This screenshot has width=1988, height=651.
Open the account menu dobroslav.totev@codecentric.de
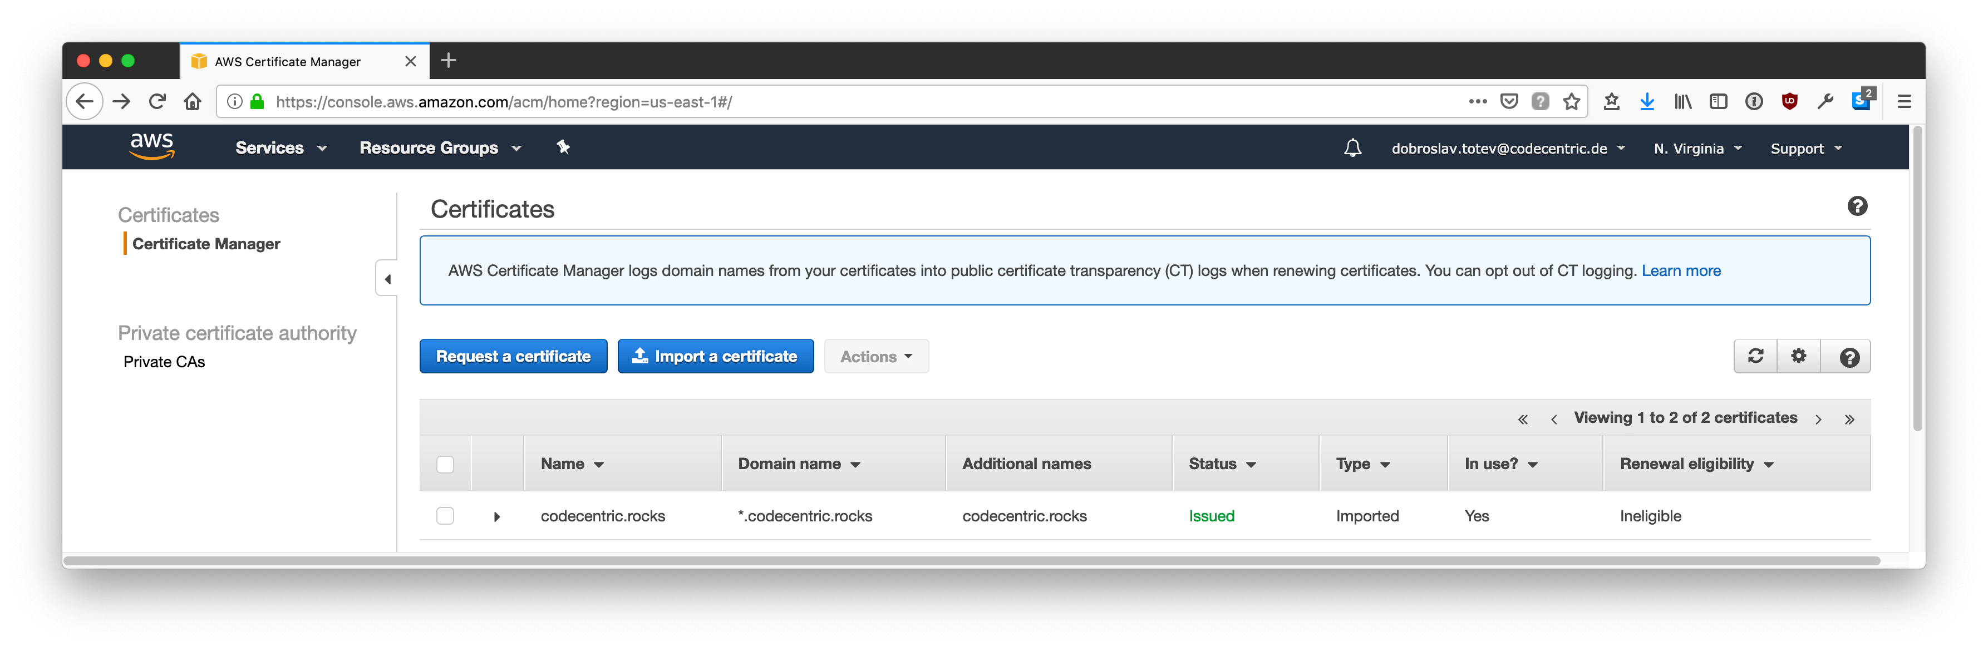click(x=1508, y=149)
